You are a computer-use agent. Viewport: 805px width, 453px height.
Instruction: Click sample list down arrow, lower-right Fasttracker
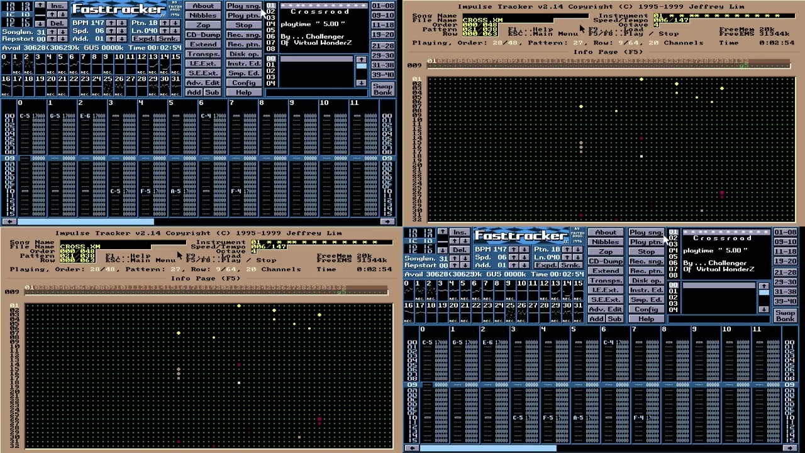[x=764, y=310]
